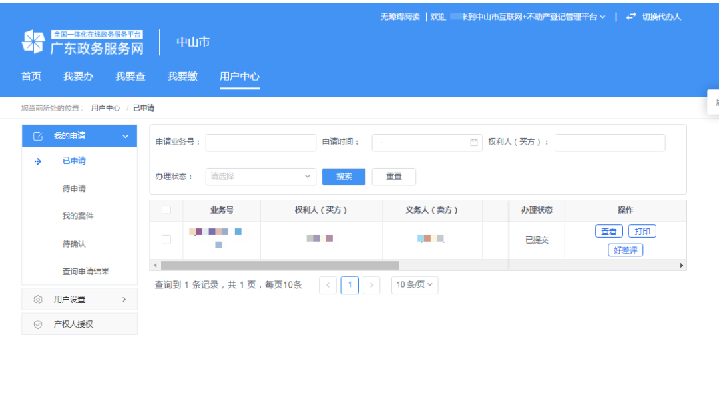Viewport: 719px width, 399px height.
Task: Check the checkbox on the 已提交 record row
Action: pyautogui.click(x=166, y=238)
